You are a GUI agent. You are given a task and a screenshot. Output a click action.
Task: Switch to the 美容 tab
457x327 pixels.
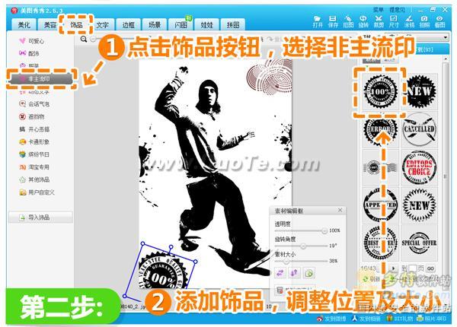[50, 25]
